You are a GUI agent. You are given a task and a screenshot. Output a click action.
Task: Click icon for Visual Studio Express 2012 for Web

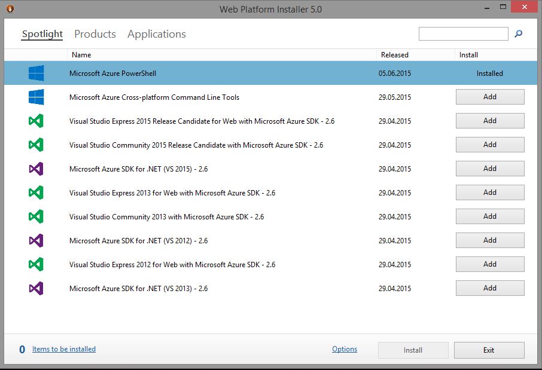(36, 264)
